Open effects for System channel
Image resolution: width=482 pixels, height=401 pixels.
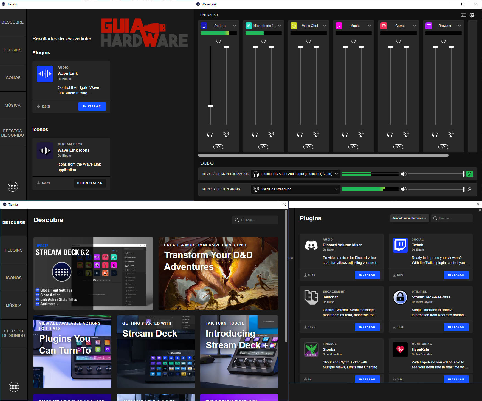click(218, 147)
